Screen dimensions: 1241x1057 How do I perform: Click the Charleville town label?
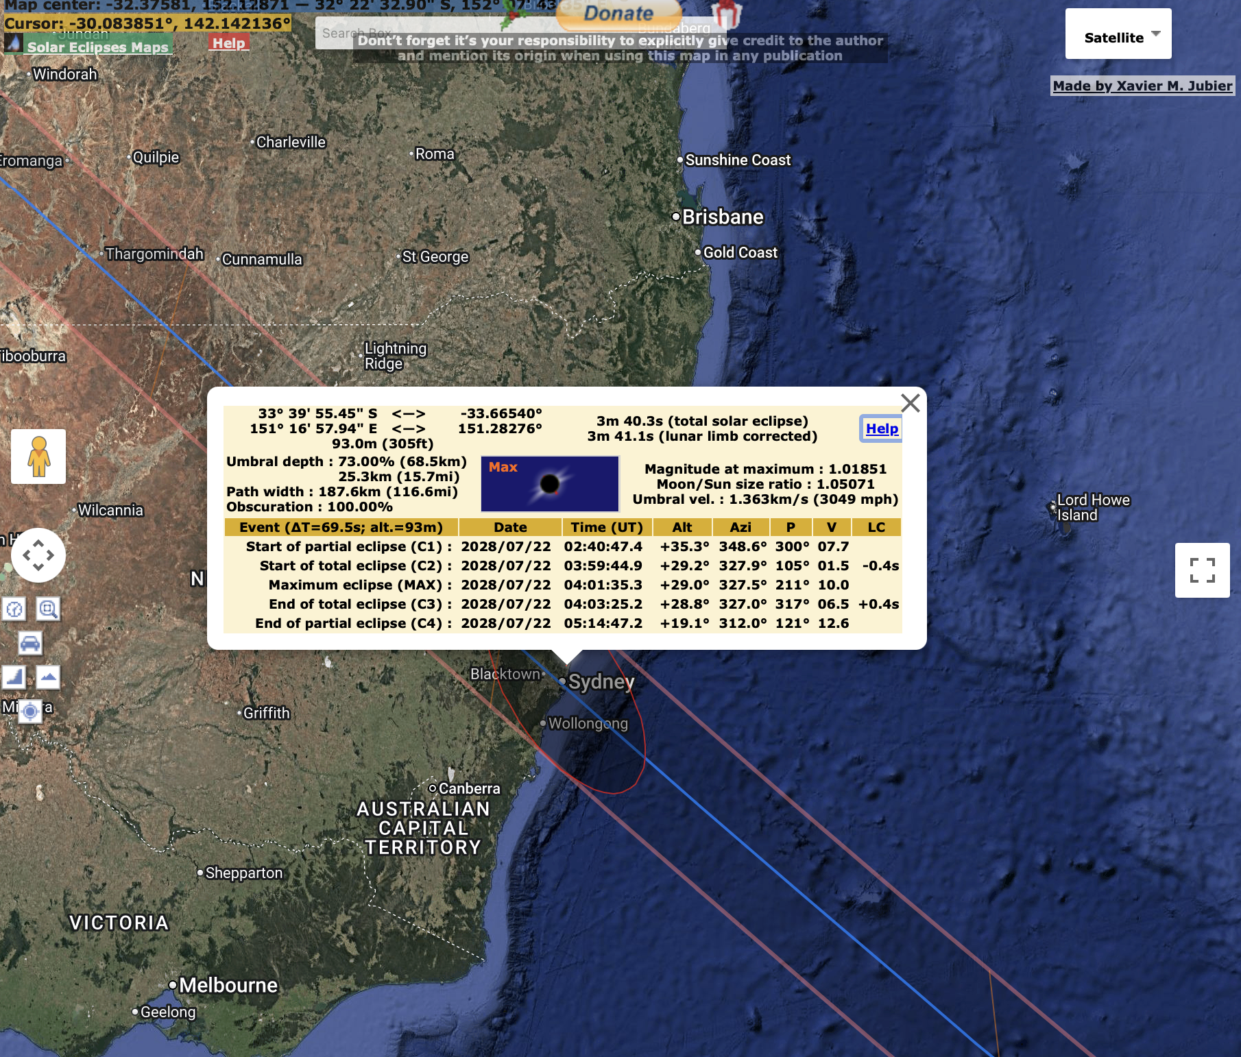click(x=291, y=143)
